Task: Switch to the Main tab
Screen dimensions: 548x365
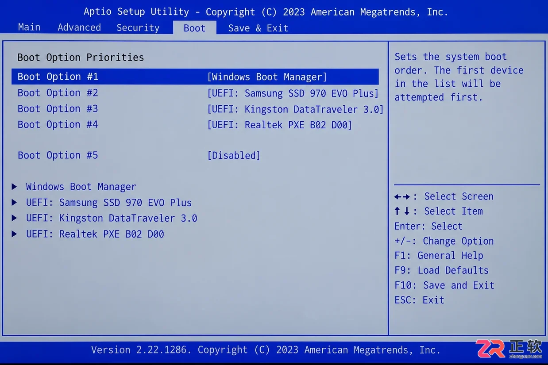Action: coord(29,27)
